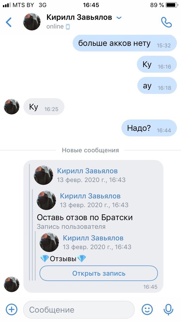
Task: Open Кирилл Завьялов name in header
Action: point(79,18)
